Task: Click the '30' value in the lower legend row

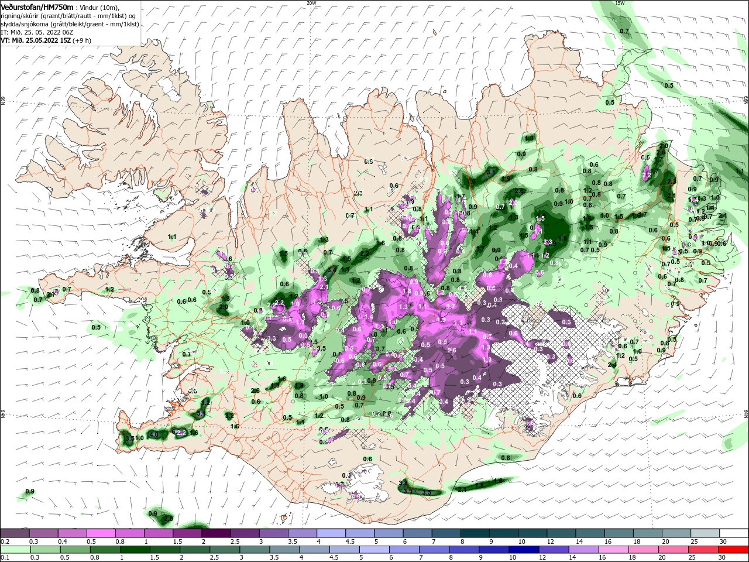Action: pyautogui.click(x=723, y=558)
